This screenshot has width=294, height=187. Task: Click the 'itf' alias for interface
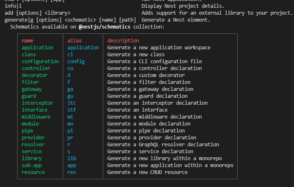pos(72,110)
